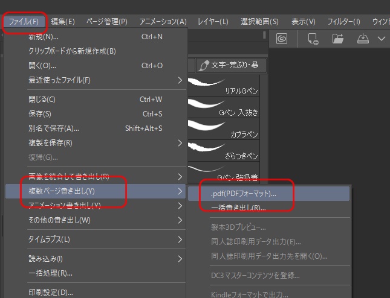Image resolution: width=390 pixels, height=298 pixels.
Task: Choose 印刷設定(D)... menu entry
Action: point(96,293)
